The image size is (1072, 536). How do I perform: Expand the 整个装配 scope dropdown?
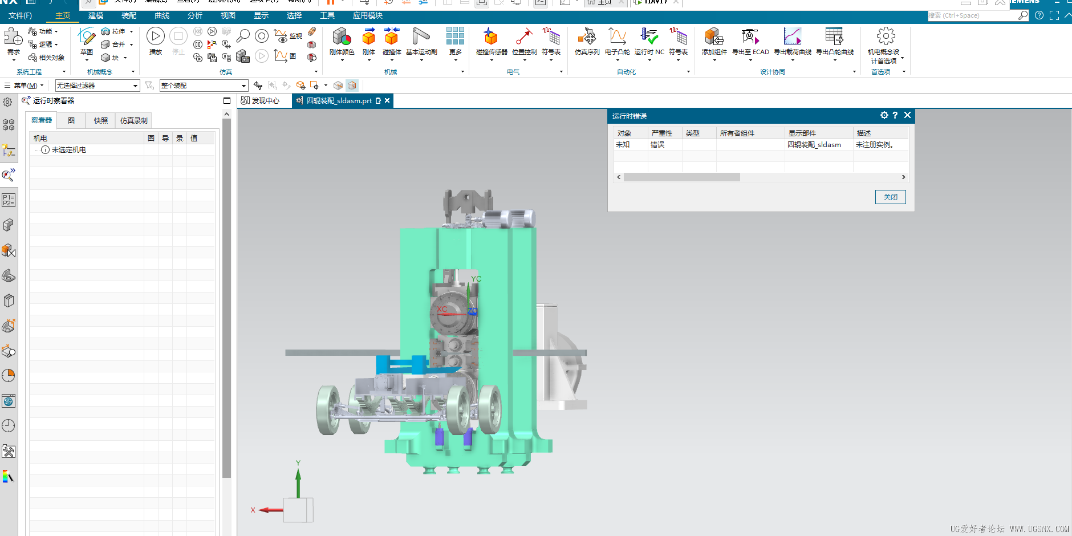point(204,86)
